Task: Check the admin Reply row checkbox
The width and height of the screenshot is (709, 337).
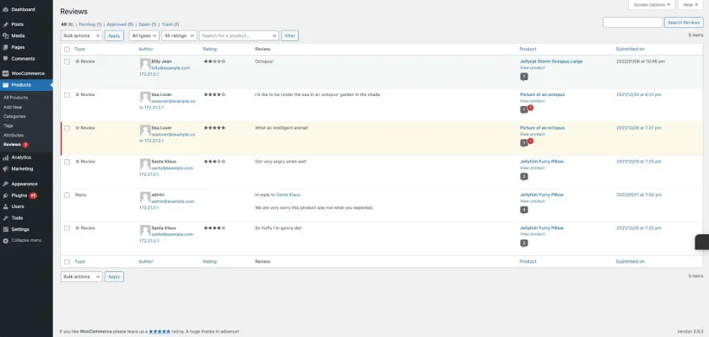Action: (67, 195)
